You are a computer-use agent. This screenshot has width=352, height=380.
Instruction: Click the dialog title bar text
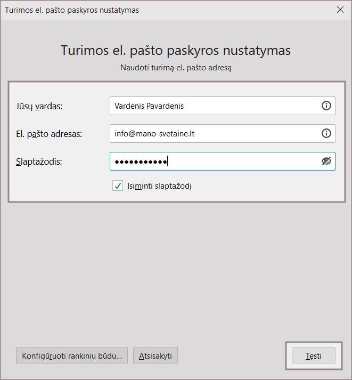coord(72,10)
